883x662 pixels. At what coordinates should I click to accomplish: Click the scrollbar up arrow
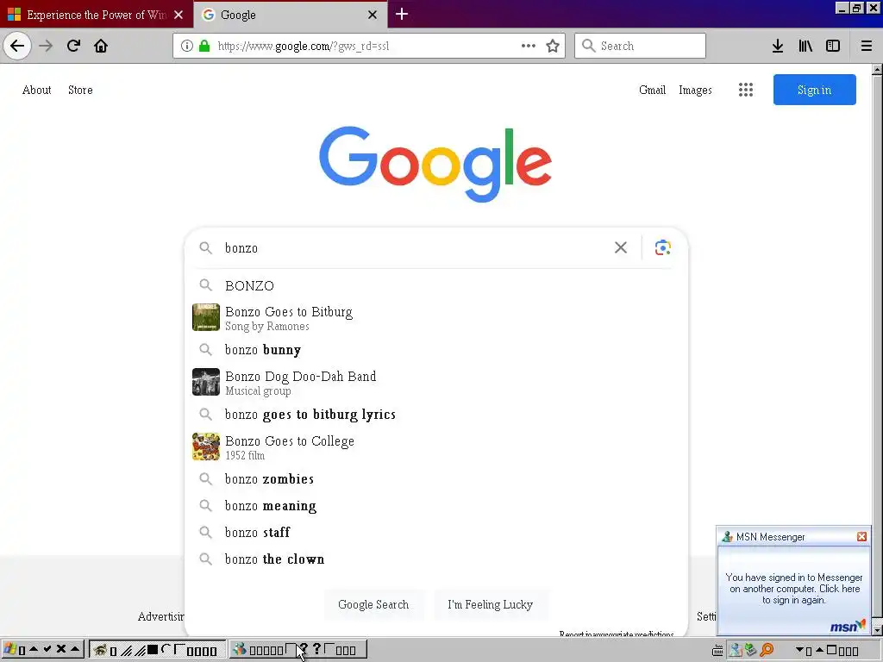tap(877, 70)
